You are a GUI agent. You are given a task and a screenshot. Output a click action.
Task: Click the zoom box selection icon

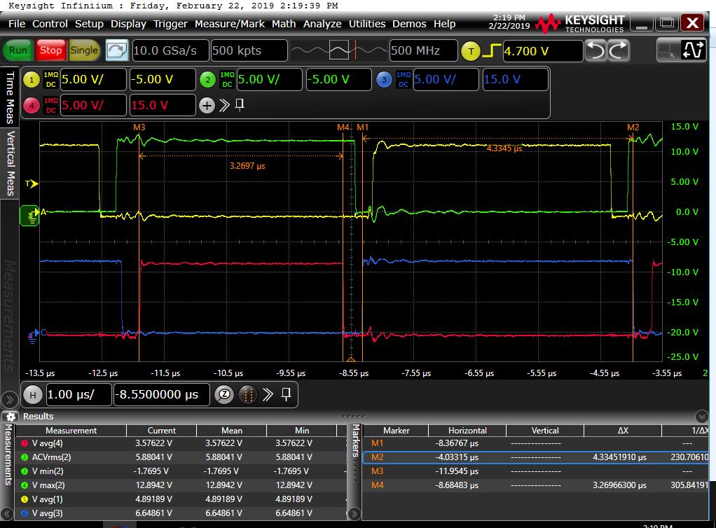(x=667, y=50)
